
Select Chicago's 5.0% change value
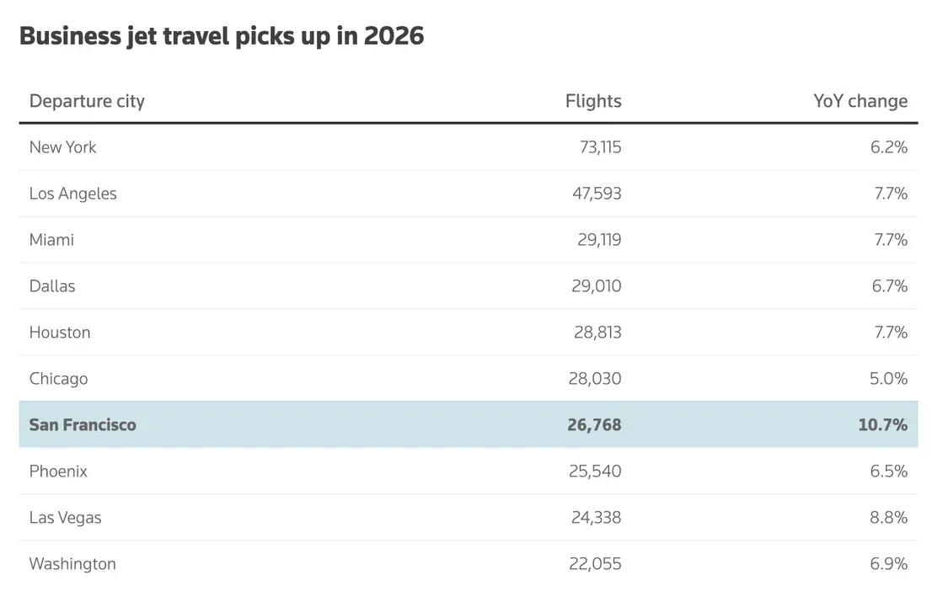(x=889, y=379)
